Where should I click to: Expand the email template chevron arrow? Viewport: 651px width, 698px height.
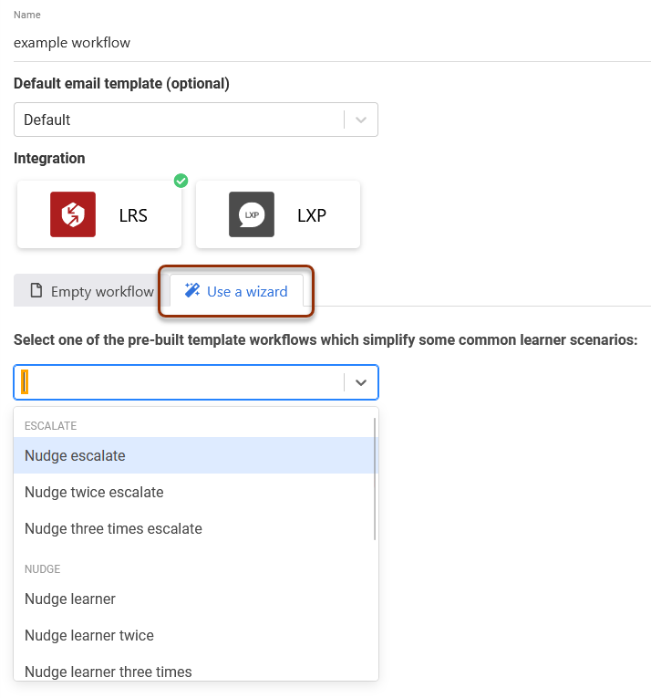click(361, 120)
